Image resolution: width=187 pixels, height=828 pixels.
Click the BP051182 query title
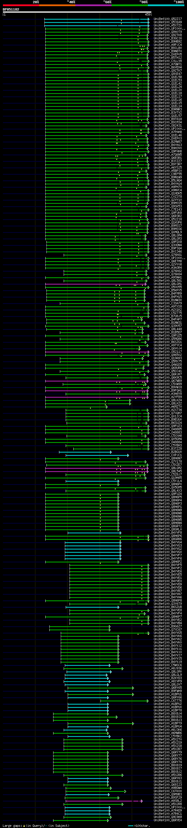point(11,9)
